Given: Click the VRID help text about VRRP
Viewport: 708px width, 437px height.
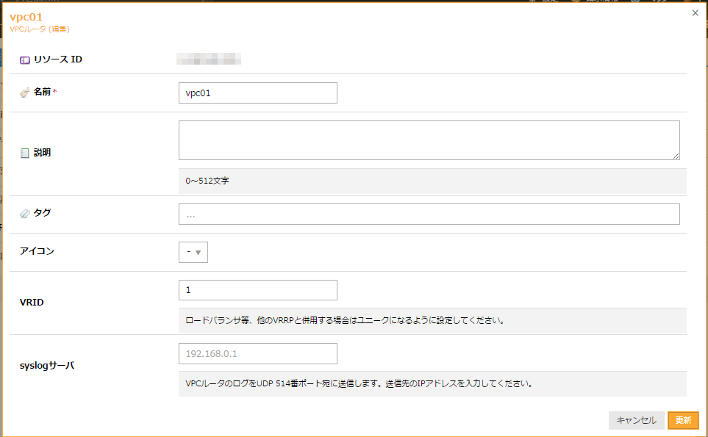Looking at the screenshot, I should pos(344,321).
